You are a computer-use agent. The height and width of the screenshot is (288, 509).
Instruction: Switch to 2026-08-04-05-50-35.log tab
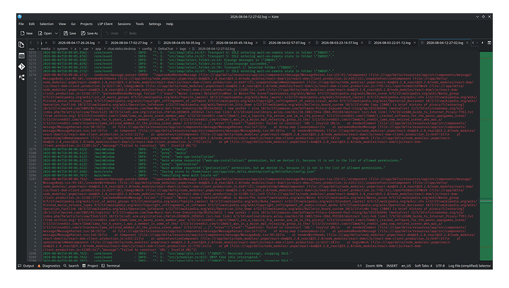(181, 43)
